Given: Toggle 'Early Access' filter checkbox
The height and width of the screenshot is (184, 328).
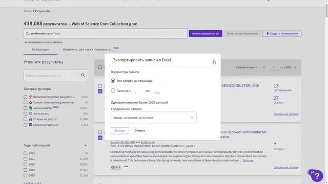Looking at the screenshot, I should 25,113.
